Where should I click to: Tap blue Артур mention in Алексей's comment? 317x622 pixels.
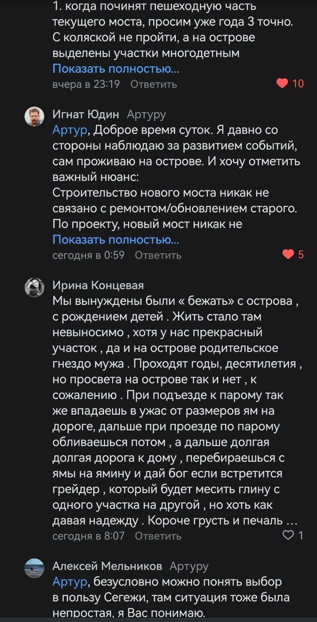click(70, 582)
